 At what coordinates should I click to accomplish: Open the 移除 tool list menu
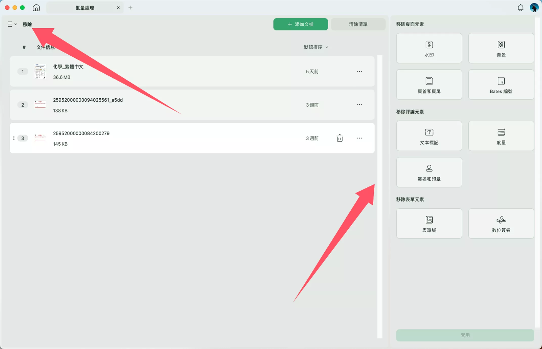[x=12, y=24]
